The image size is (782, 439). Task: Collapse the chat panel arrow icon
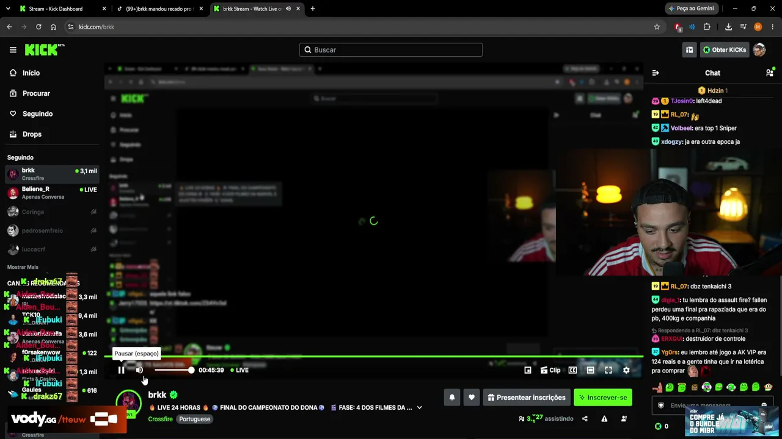click(656, 73)
